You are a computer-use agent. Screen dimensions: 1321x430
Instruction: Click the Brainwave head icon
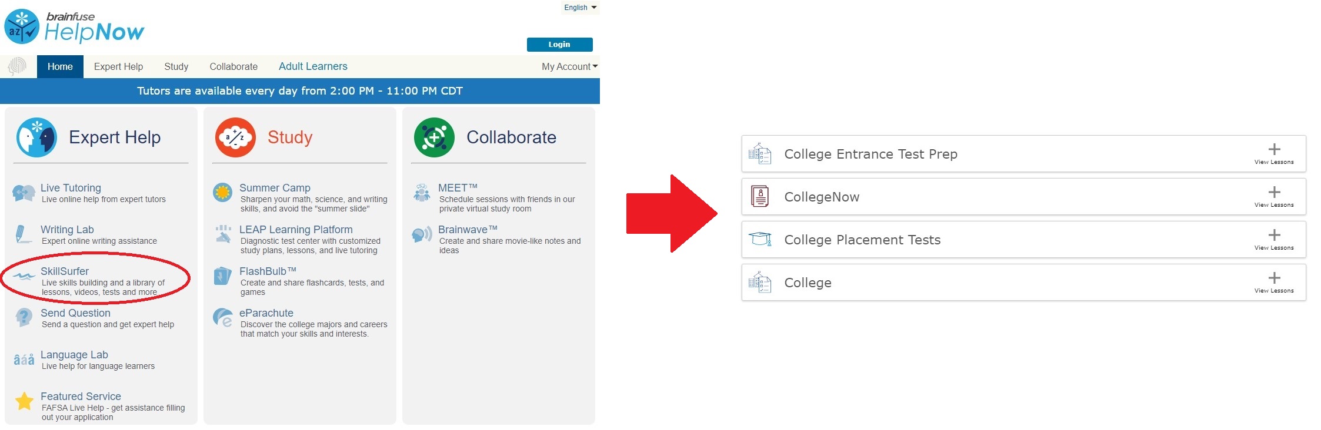[422, 234]
